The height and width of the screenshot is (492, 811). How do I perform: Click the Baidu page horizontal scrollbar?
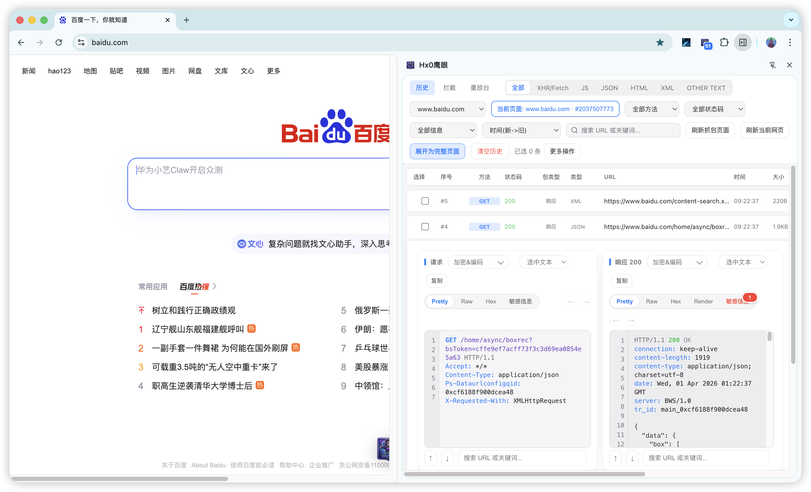(120, 479)
